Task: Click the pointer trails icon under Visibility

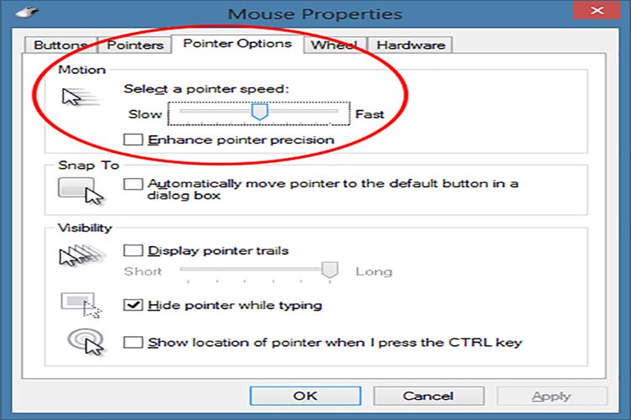Action: (82, 255)
